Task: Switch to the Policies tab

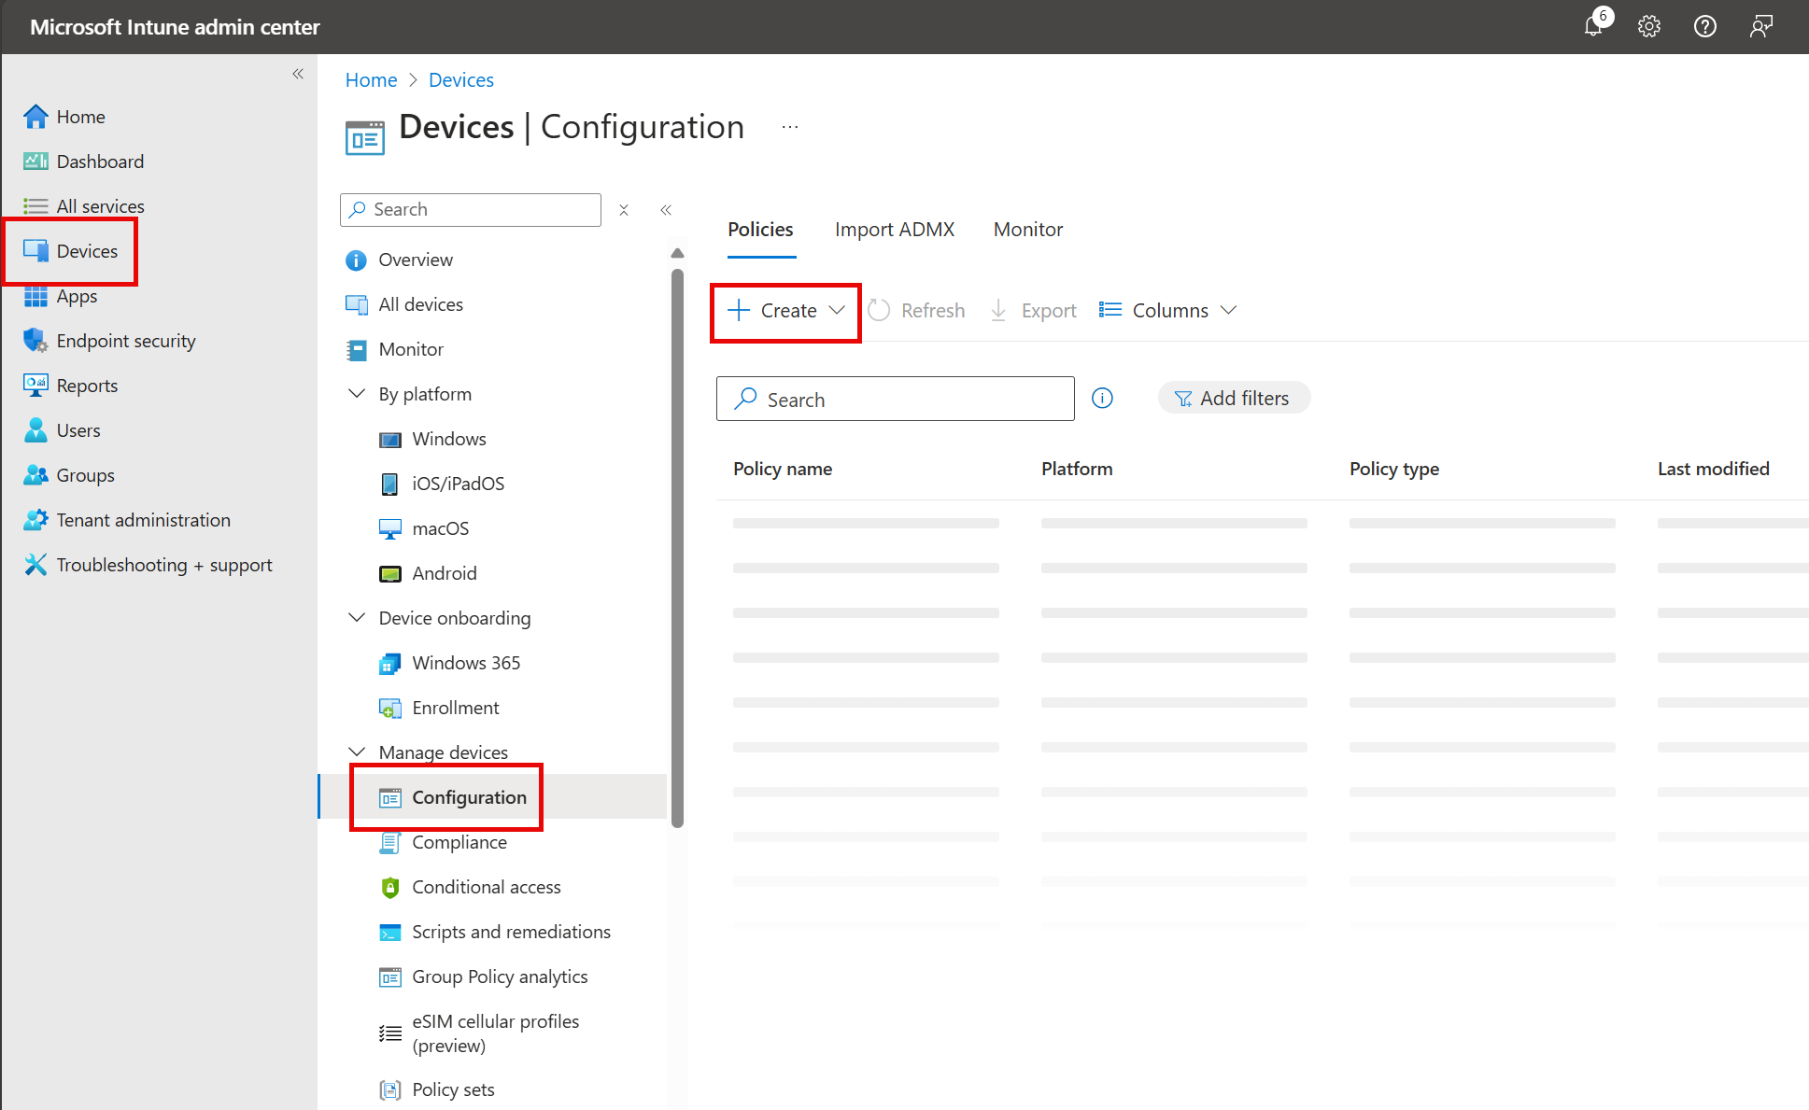Action: (760, 230)
